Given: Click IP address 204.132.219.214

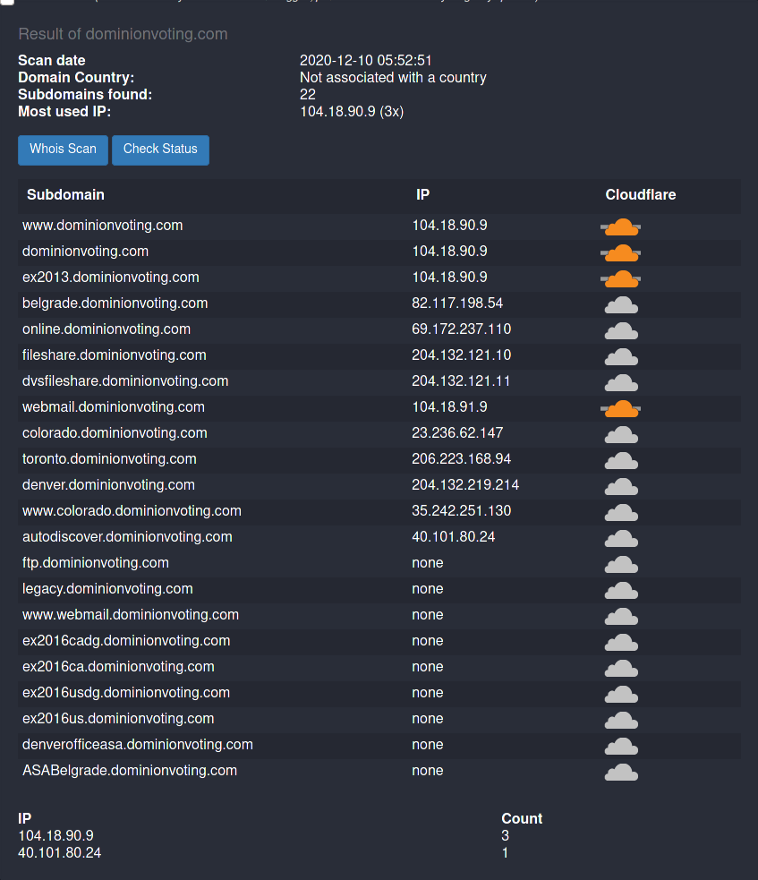Looking at the screenshot, I should (465, 485).
